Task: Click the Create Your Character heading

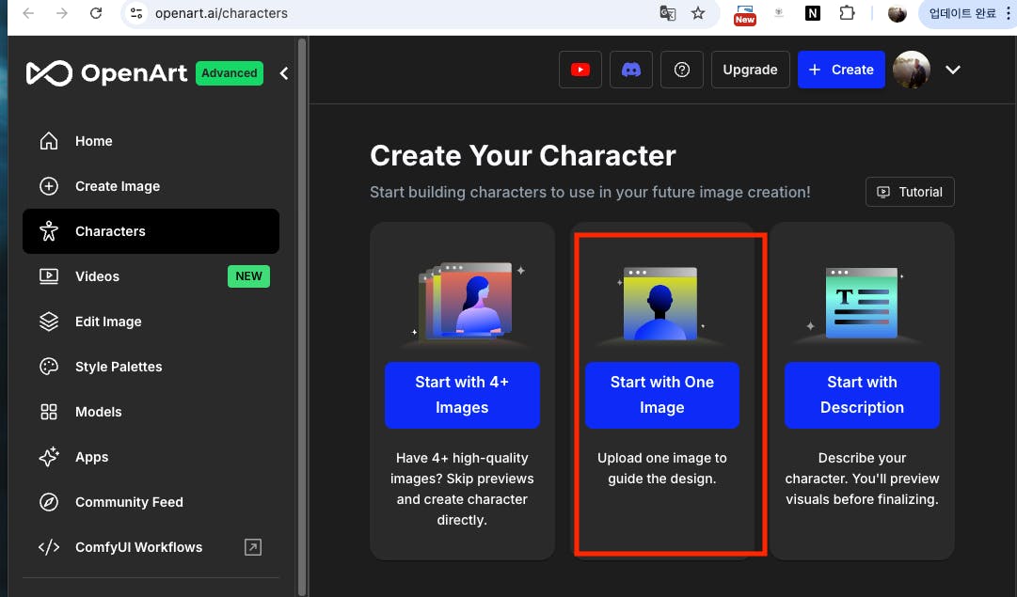Action: pyautogui.click(x=523, y=155)
